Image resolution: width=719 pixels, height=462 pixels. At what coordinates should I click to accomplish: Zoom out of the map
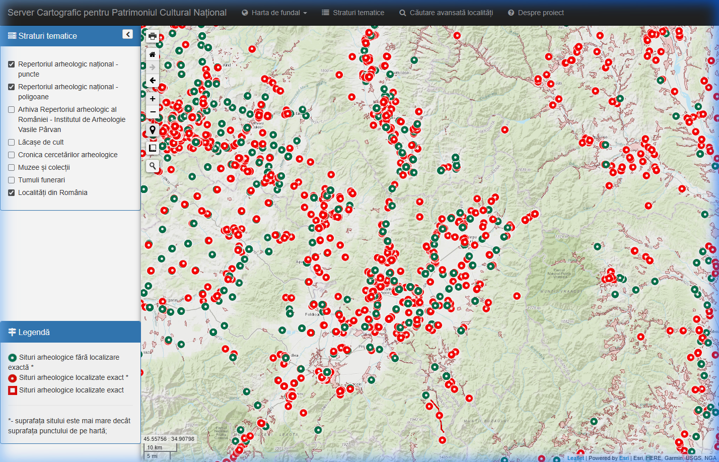153,112
